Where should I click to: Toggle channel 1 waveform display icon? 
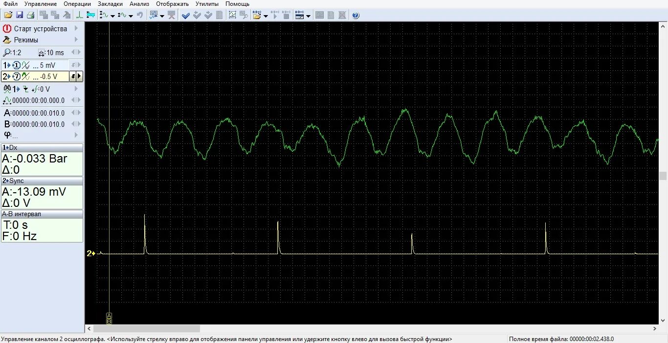[x=26, y=65]
